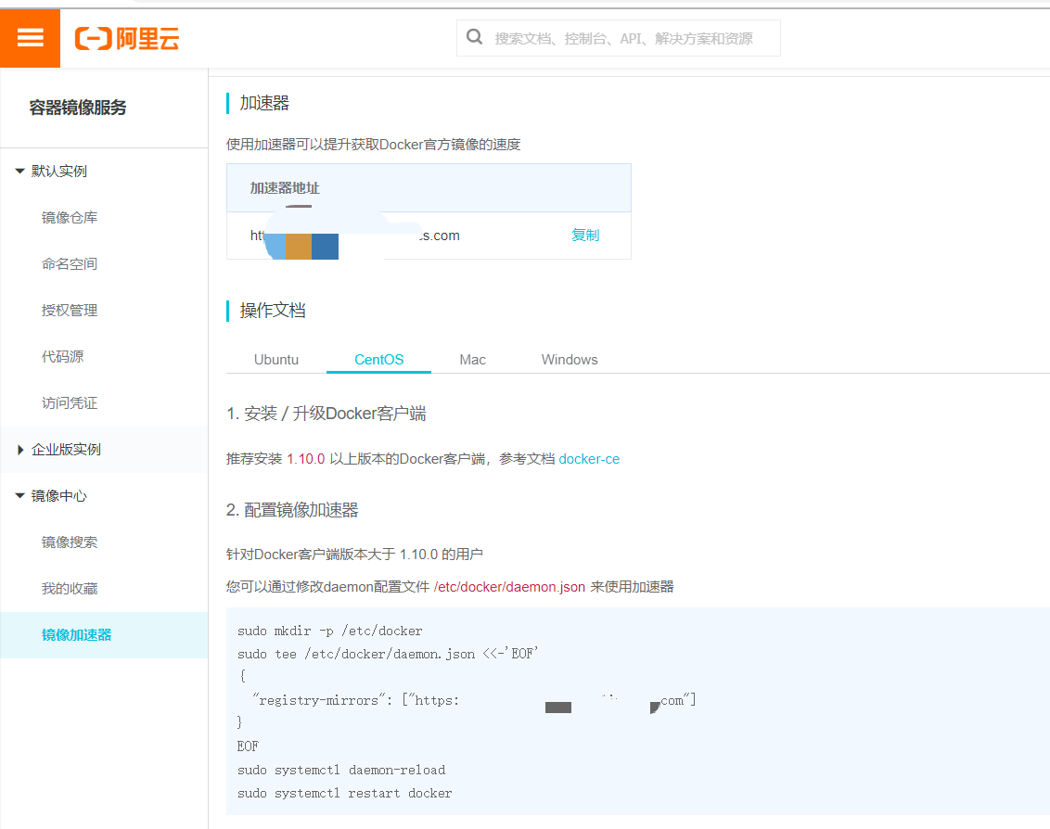This screenshot has width=1050, height=829.
Task: Focus the 搜索文档 search field
Action: tap(618, 38)
